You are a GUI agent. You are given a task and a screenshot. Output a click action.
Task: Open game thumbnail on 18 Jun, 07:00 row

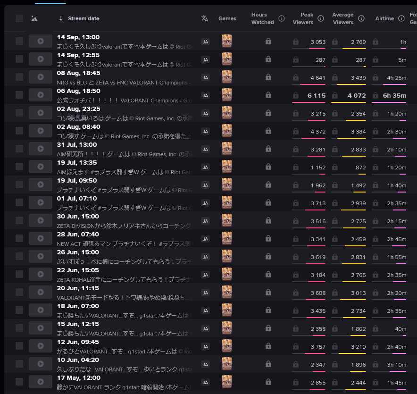(x=227, y=310)
